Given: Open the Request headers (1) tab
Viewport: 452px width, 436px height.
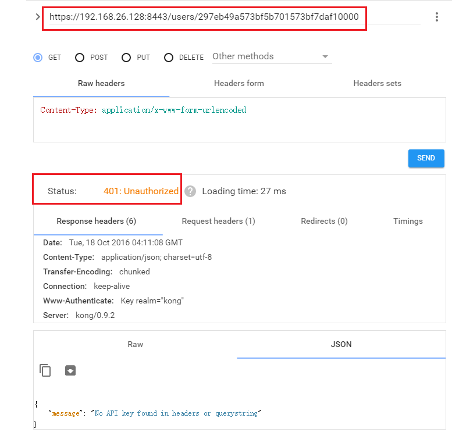Looking at the screenshot, I should pos(219,221).
